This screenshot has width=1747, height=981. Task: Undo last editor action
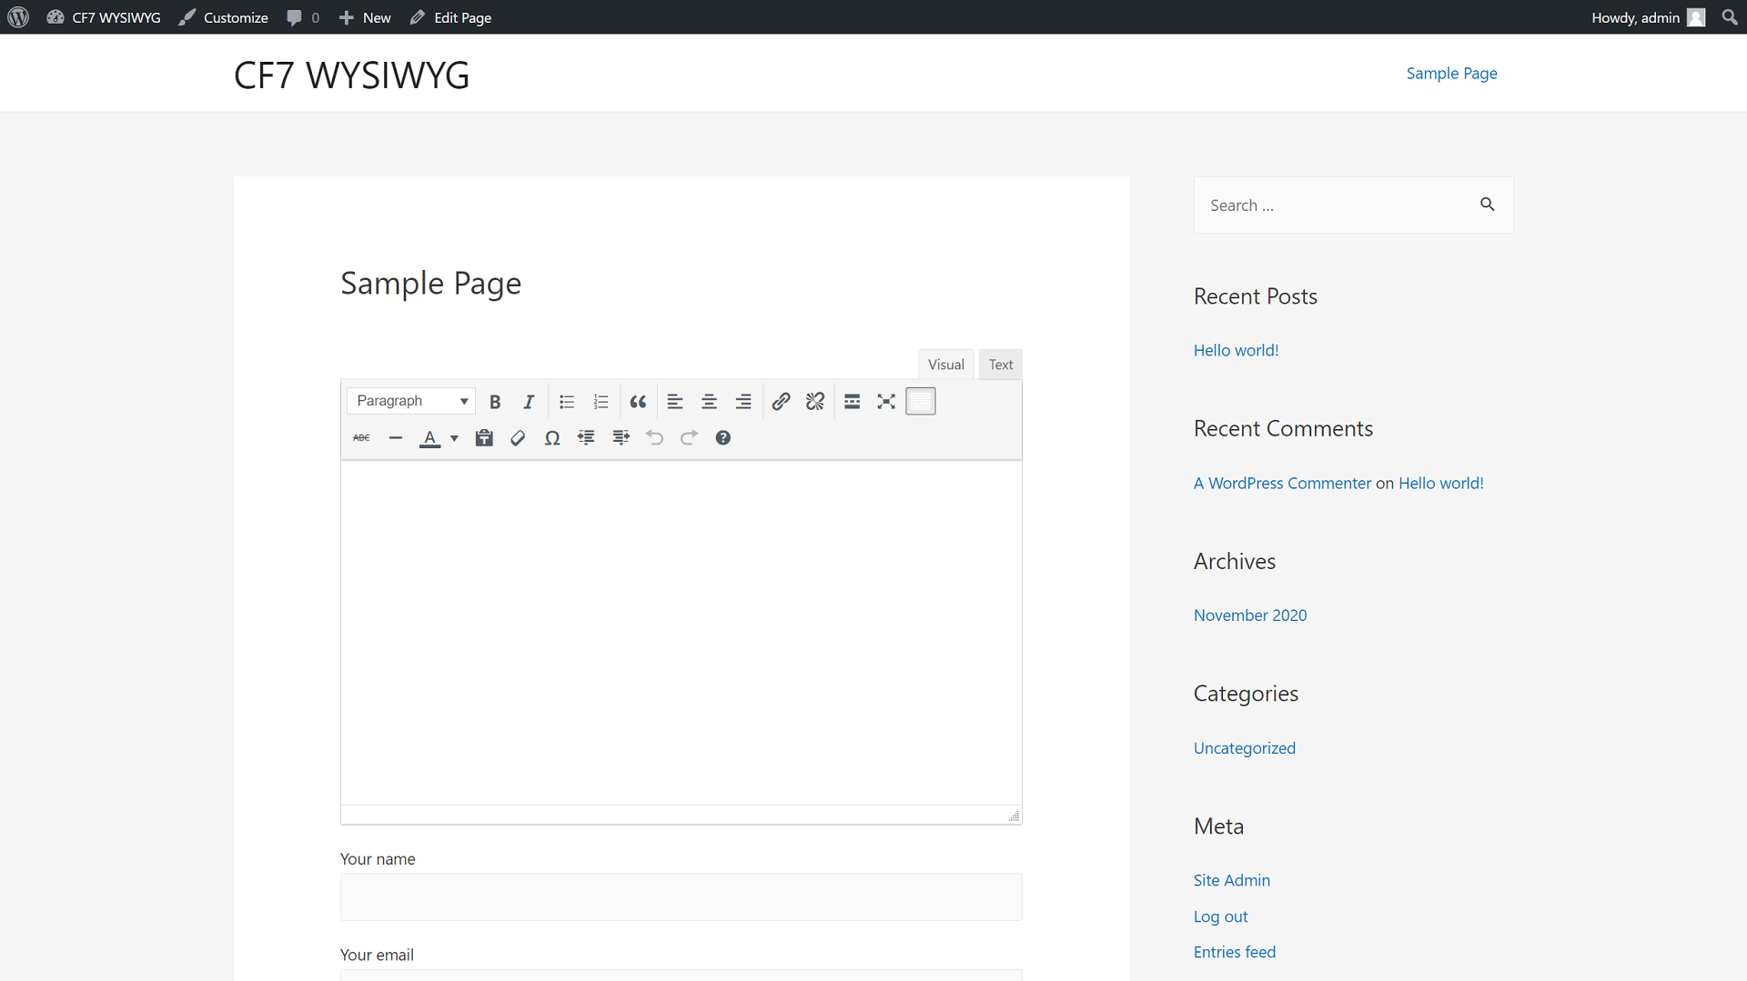[x=655, y=437]
